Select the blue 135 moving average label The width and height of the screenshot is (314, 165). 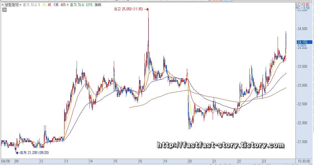point(56,5)
